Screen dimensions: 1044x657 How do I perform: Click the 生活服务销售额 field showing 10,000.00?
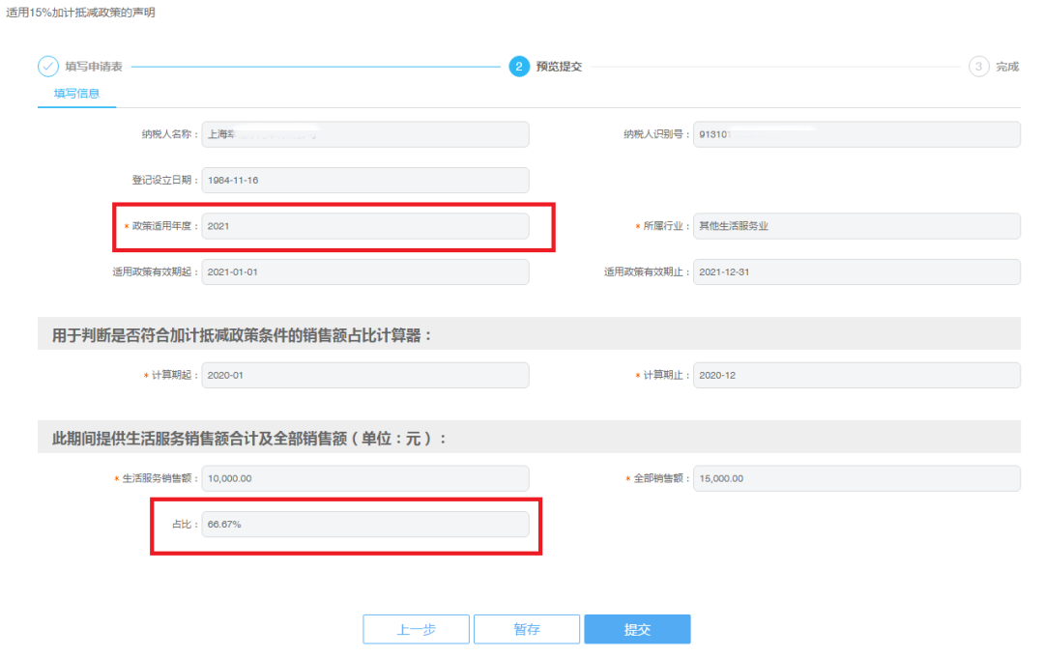(x=365, y=478)
